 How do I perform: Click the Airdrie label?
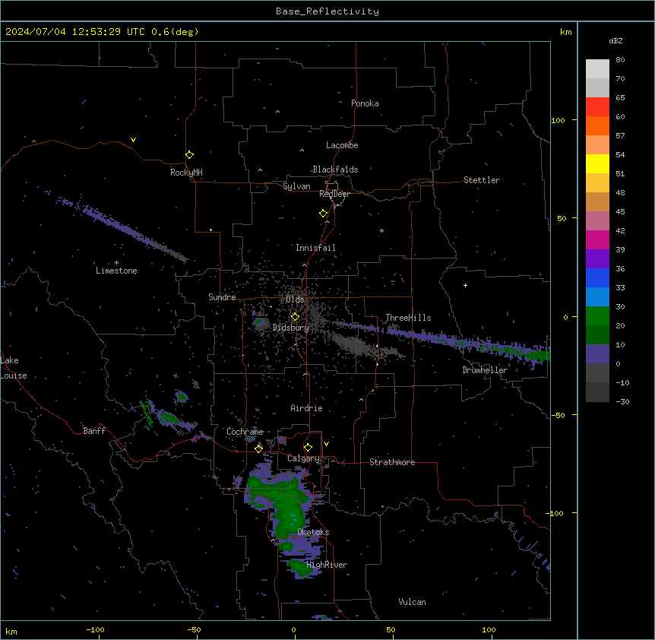click(307, 408)
